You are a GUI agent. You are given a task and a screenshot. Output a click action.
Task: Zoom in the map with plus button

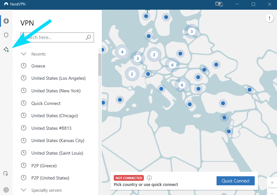[x=272, y=183]
